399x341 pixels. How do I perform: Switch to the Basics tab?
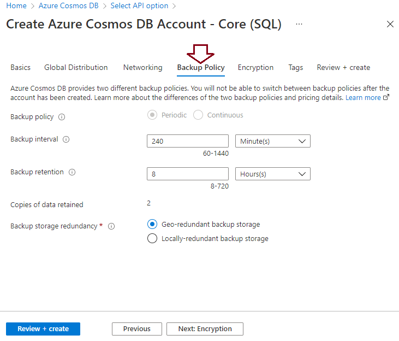coord(20,68)
